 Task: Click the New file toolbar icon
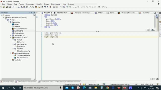[1, 7]
